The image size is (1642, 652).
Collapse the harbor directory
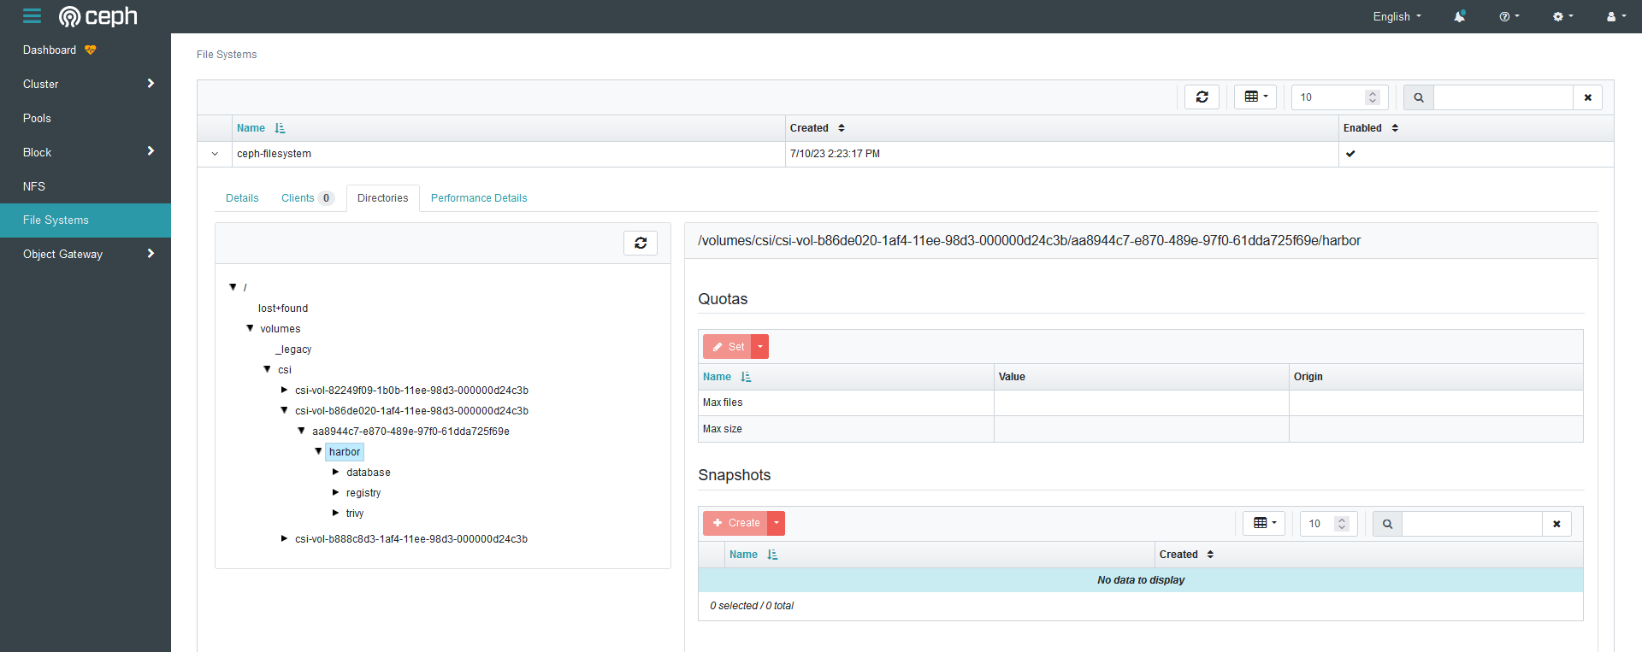[x=318, y=451]
